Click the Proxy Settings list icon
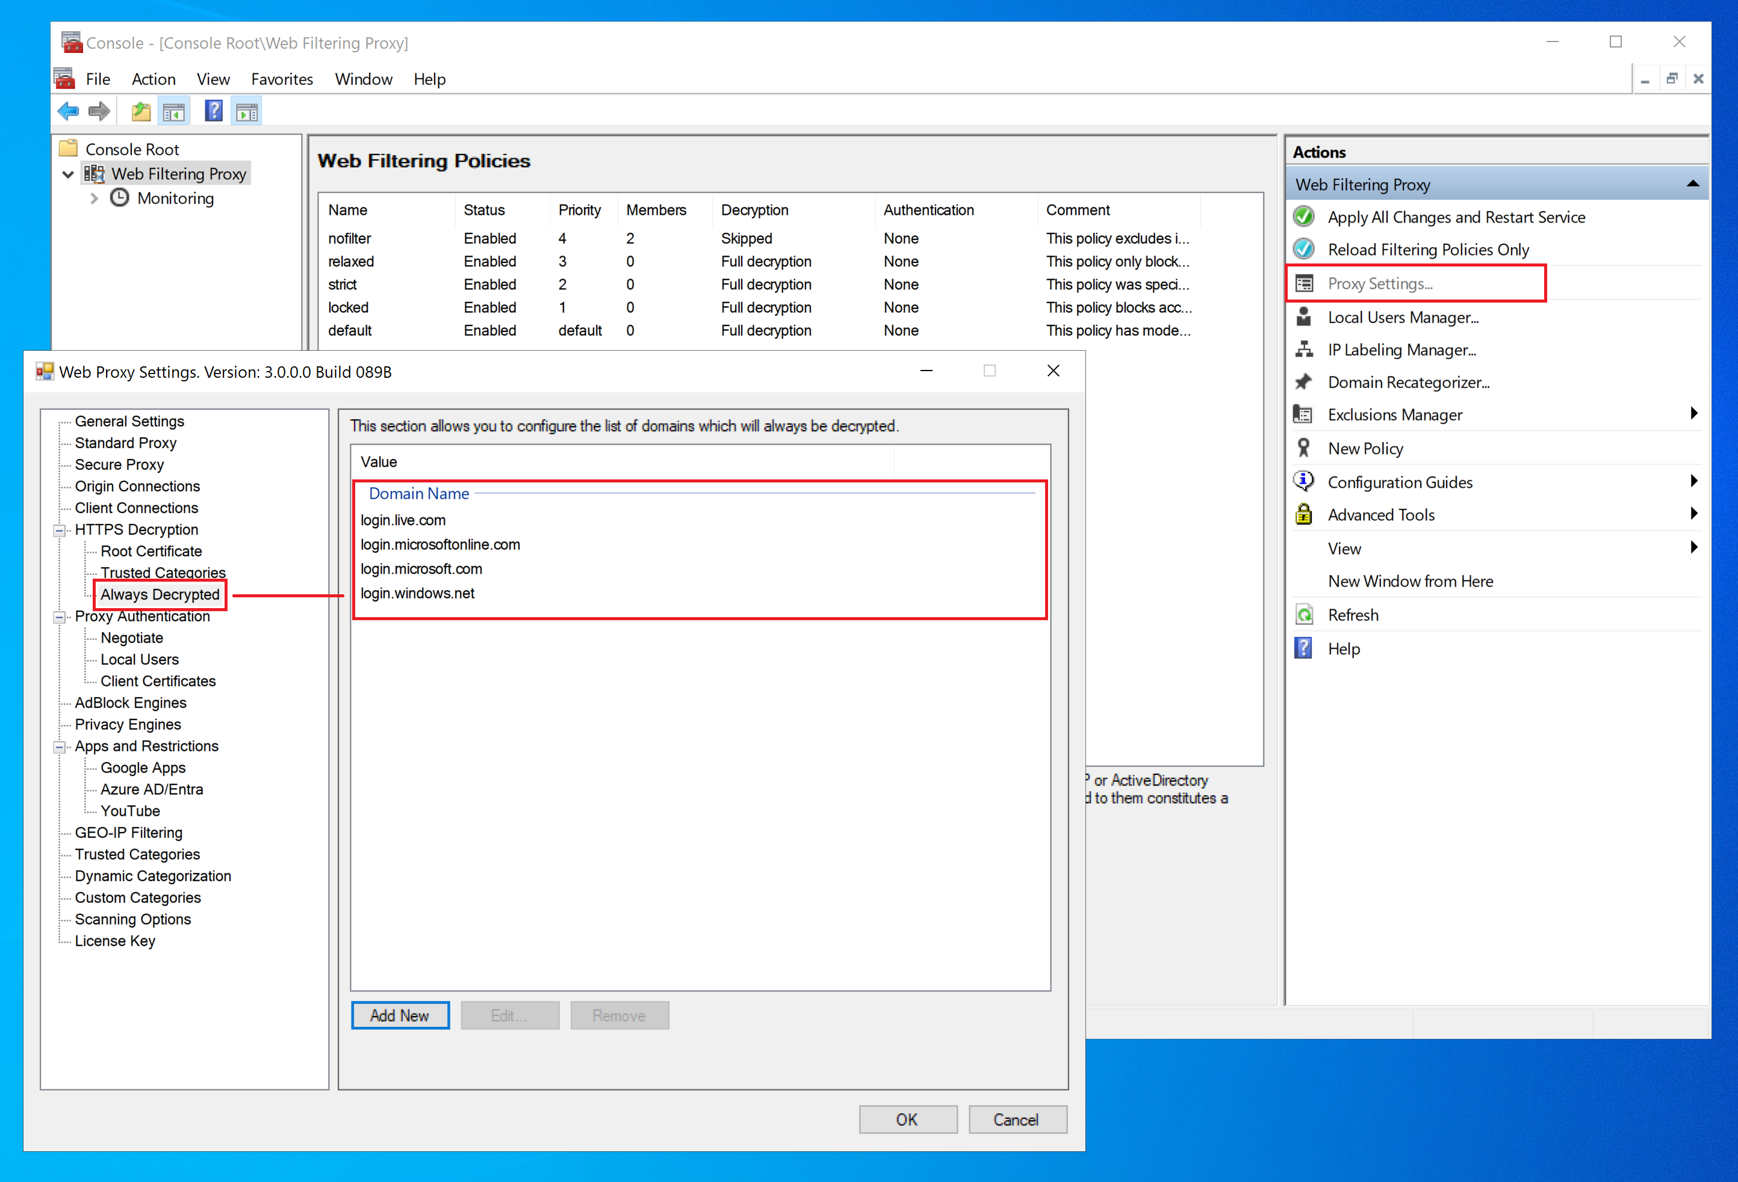The height and width of the screenshot is (1182, 1738). [1303, 283]
